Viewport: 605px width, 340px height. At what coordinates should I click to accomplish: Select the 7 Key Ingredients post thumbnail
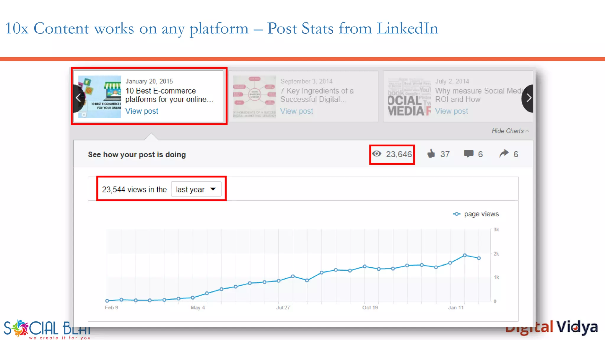tap(254, 97)
